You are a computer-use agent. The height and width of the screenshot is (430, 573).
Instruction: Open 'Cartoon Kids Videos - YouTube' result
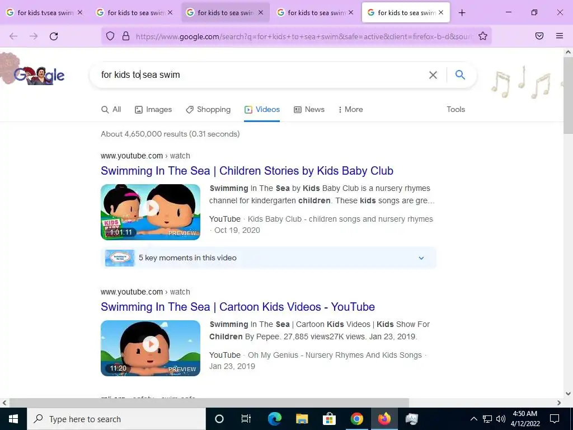(x=238, y=307)
